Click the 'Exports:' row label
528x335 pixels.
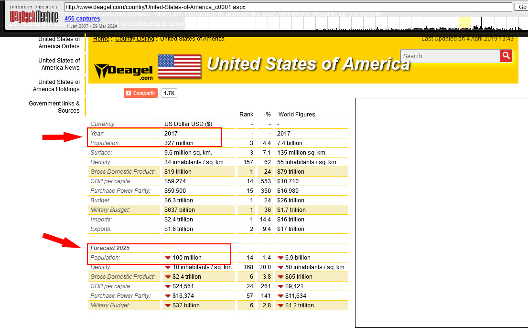pos(101,229)
